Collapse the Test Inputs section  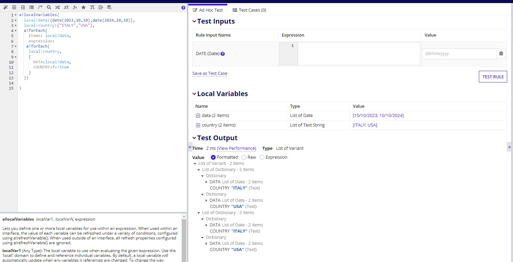(x=194, y=21)
